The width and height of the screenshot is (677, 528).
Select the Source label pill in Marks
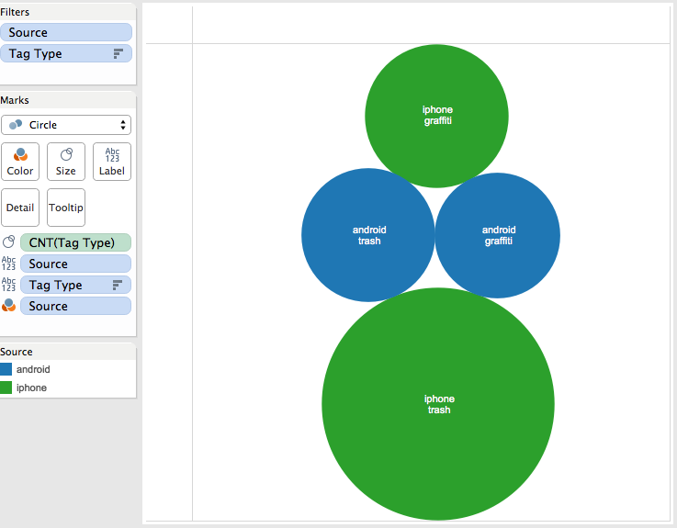pos(75,264)
